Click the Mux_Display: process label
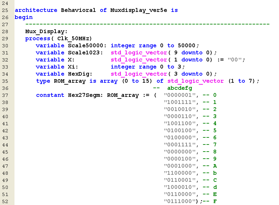The height and width of the screenshot is (205, 279). tap(46, 32)
